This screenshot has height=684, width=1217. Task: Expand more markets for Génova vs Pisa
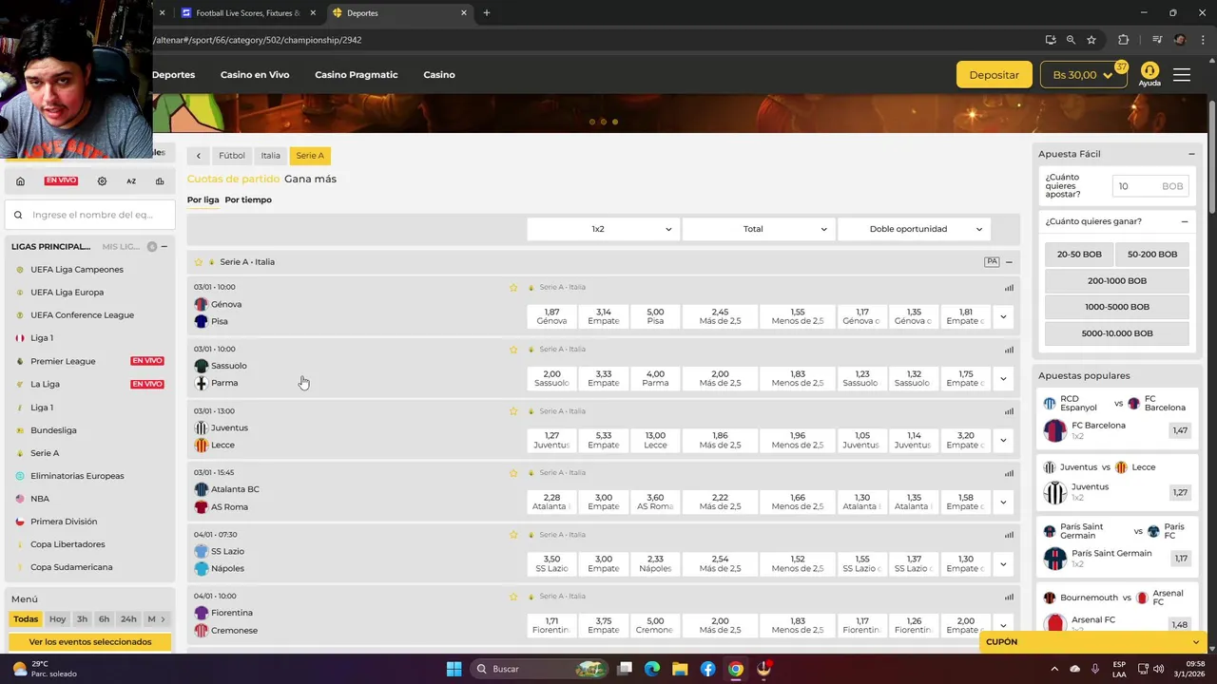pos(1003,316)
